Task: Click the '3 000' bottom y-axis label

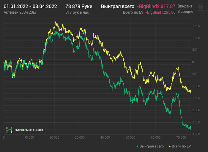Action: [x=196, y=134]
